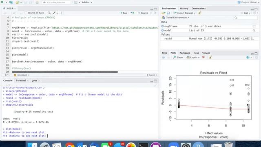The height and width of the screenshot is (147, 261).
Task: Open find/replace with the magnifier icon
Action: click(x=49, y=13)
